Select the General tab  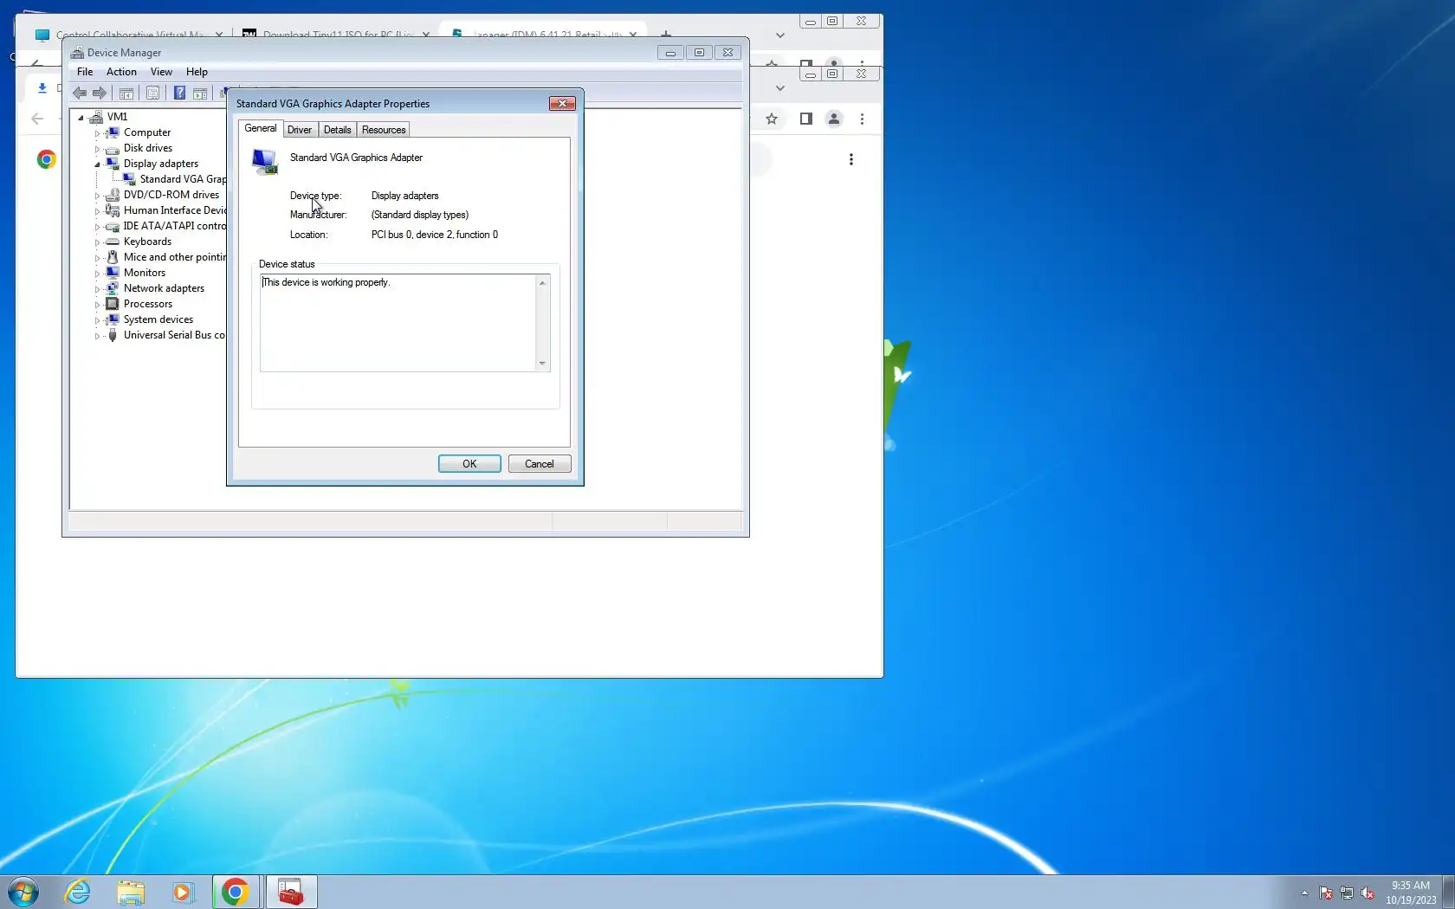pos(261,128)
